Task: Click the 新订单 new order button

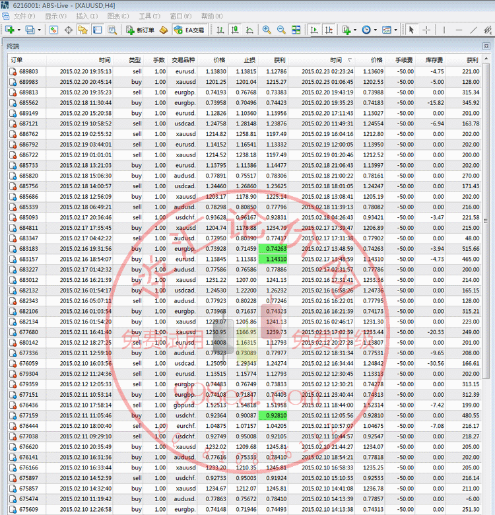Action: pos(139,30)
